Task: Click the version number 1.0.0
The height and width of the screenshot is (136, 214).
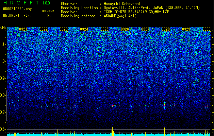Action: pyautogui.click(x=46, y=3)
